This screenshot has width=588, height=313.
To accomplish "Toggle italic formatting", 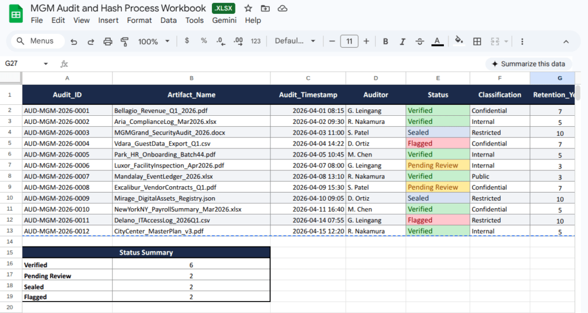I will pyautogui.click(x=403, y=41).
